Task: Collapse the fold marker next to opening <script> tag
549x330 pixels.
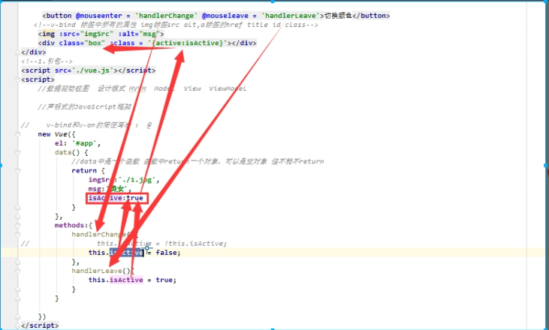Action: [17, 79]
